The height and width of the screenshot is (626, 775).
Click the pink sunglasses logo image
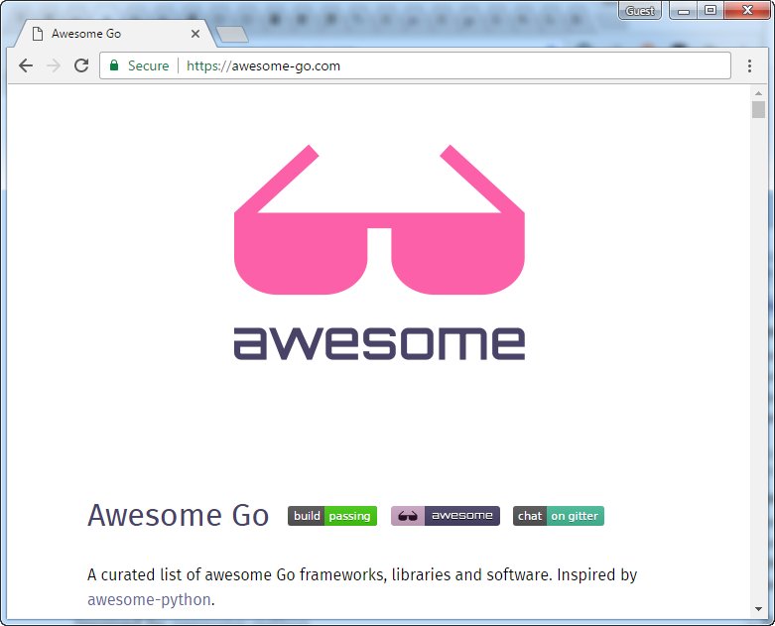point(379,219)
